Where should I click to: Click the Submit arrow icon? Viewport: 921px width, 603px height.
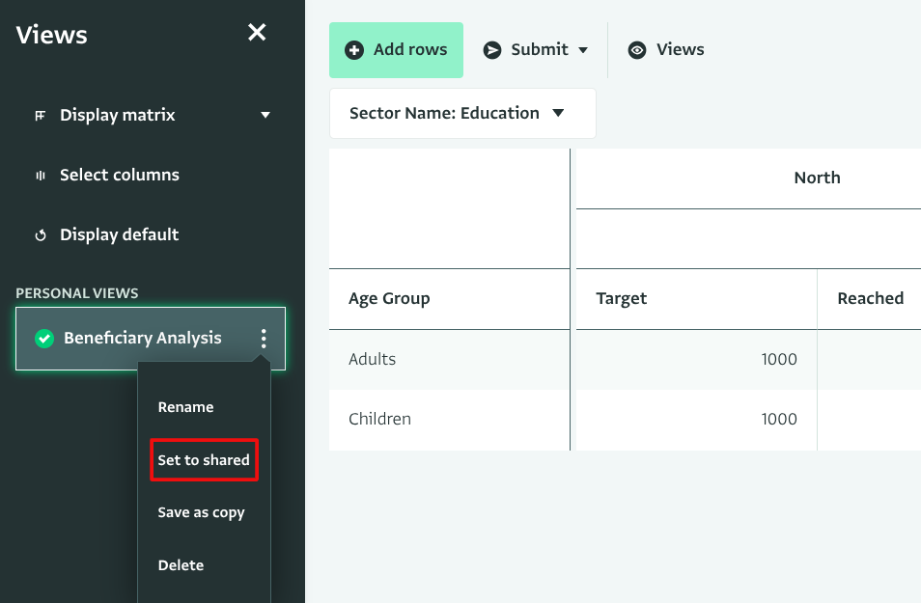point(492,50)
